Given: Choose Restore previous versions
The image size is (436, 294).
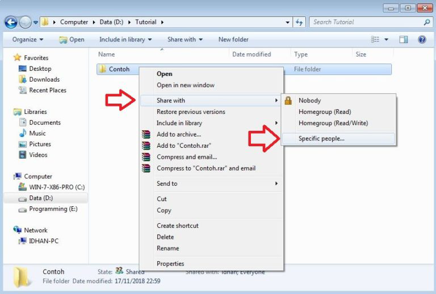Looking at the screenshot, I should click(x=211, y=112).
